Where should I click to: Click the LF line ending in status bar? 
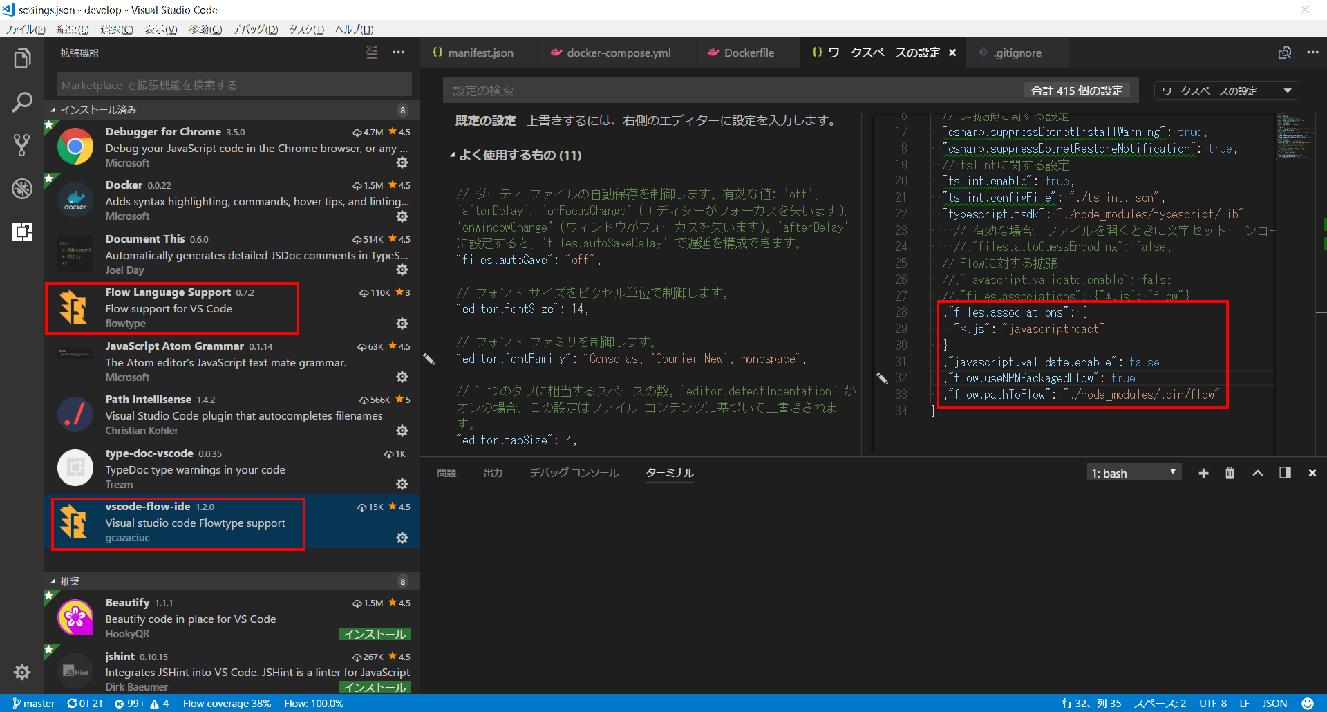tap(1244, 704)
